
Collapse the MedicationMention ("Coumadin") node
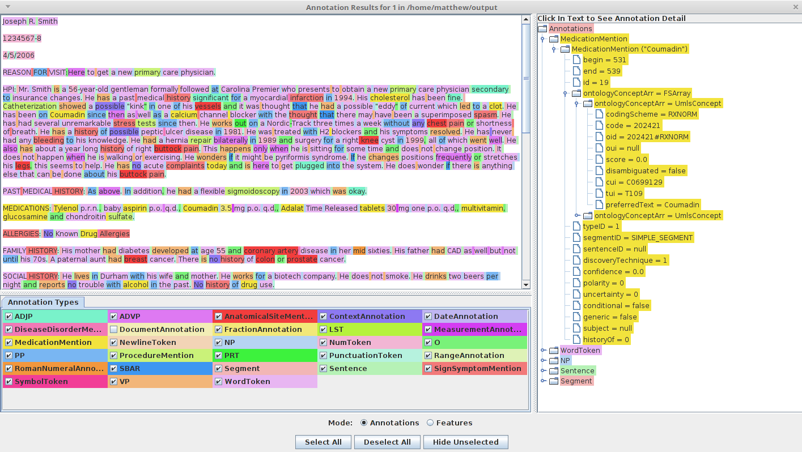pyautogui.click(x=554, y=49)
